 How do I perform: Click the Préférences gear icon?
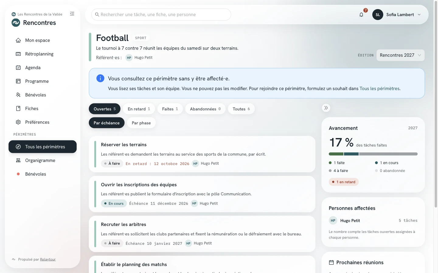pyautogui.click(x=18, y=122)
